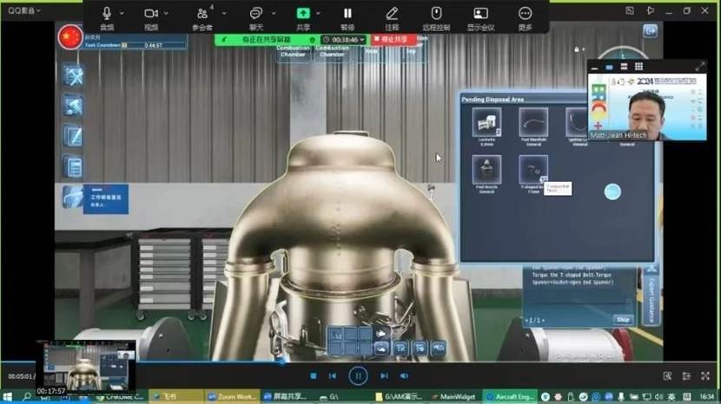Click the remote control mouse icon
The width and height of the screenshot is (721, 404).
(x=436, y=13)
